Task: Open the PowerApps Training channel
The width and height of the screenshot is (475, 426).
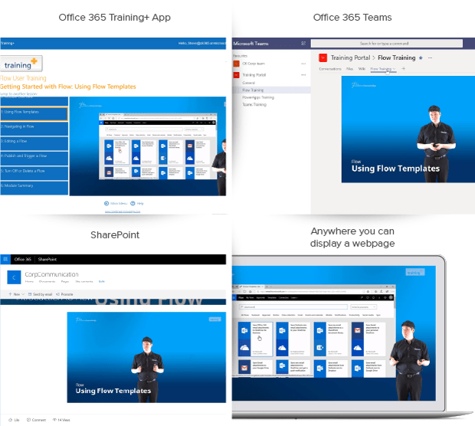Action: tap(258, 97)
